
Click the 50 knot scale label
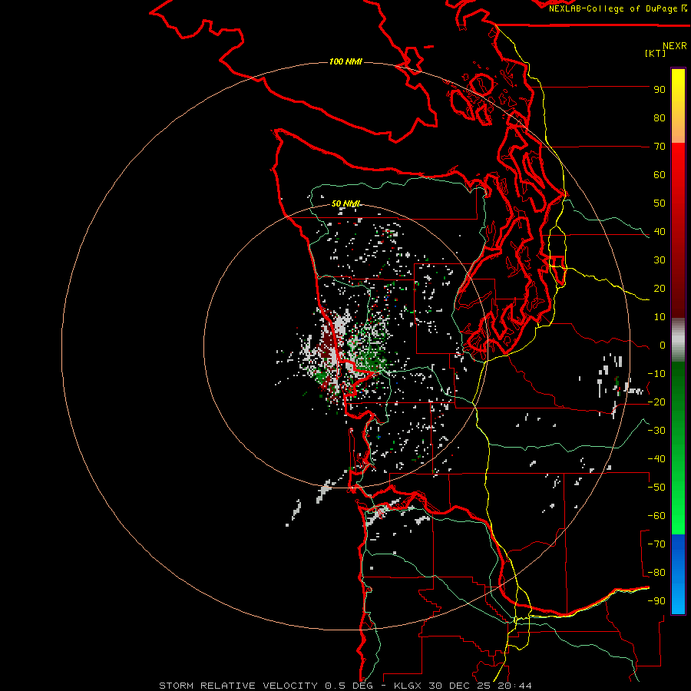coord(660,203)
